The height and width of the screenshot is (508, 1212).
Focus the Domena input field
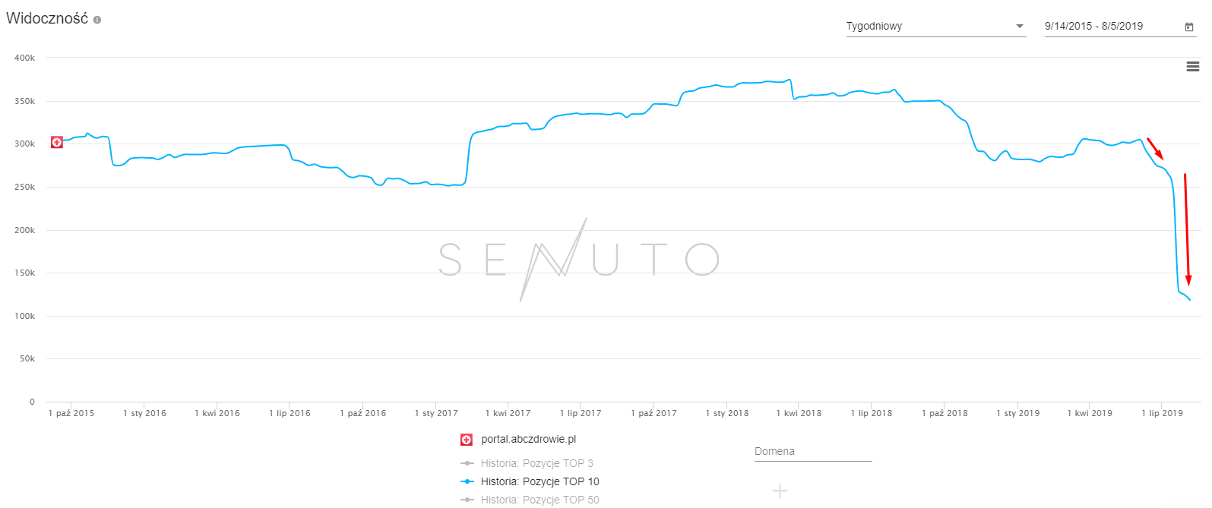[x=812, y=452]
